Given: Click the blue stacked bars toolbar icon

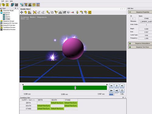Looking at the screenshot, I should click(x=12, y=5).
